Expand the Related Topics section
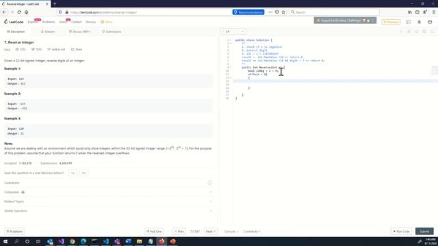 click(x=108, y=202)
